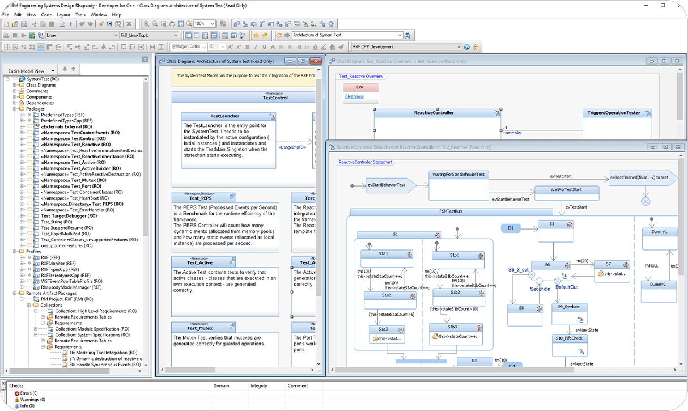The height and width of the screenshot is (411, 688).
Task: Click the Italic formatting icon
Action: click(256, 47)
